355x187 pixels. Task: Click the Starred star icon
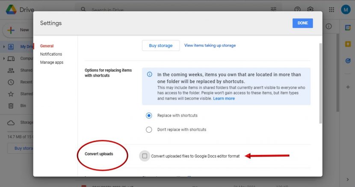11,94
